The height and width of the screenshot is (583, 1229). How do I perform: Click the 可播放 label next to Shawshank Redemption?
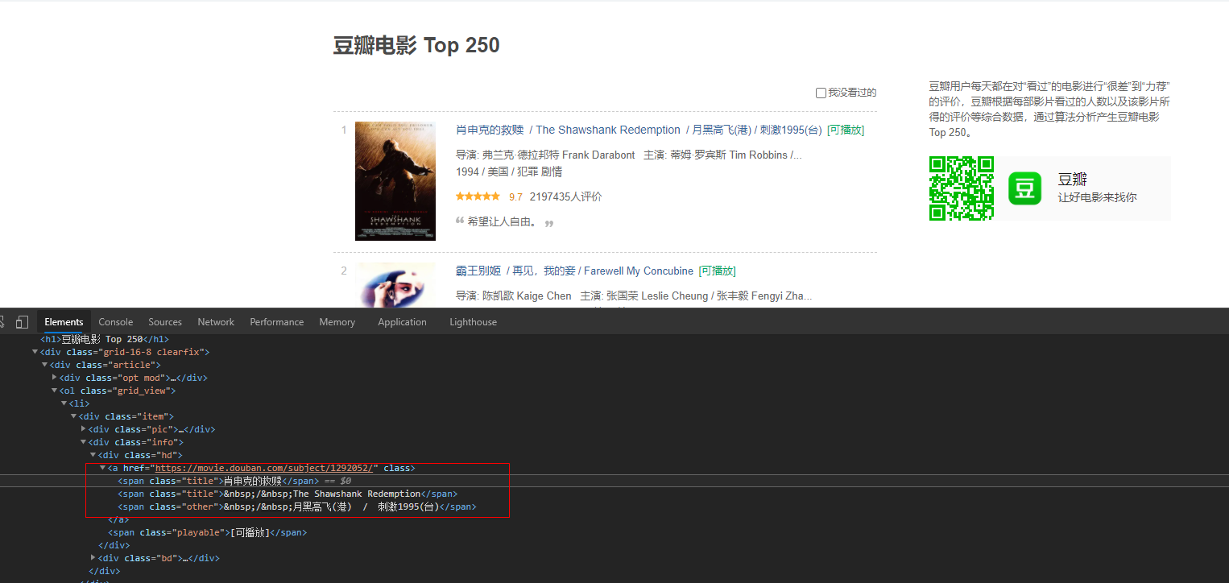pos(846,130)
